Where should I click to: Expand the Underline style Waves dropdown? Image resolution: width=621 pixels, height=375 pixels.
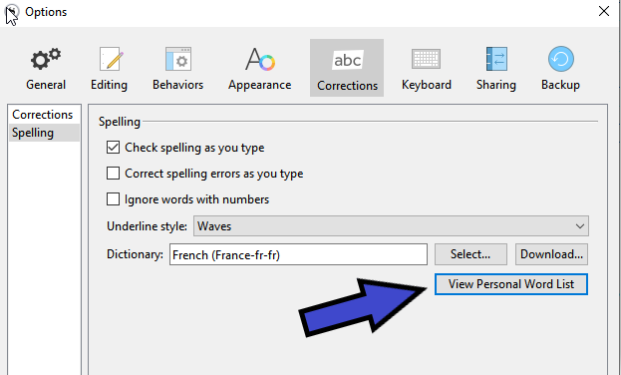click(x=391, y=226)
